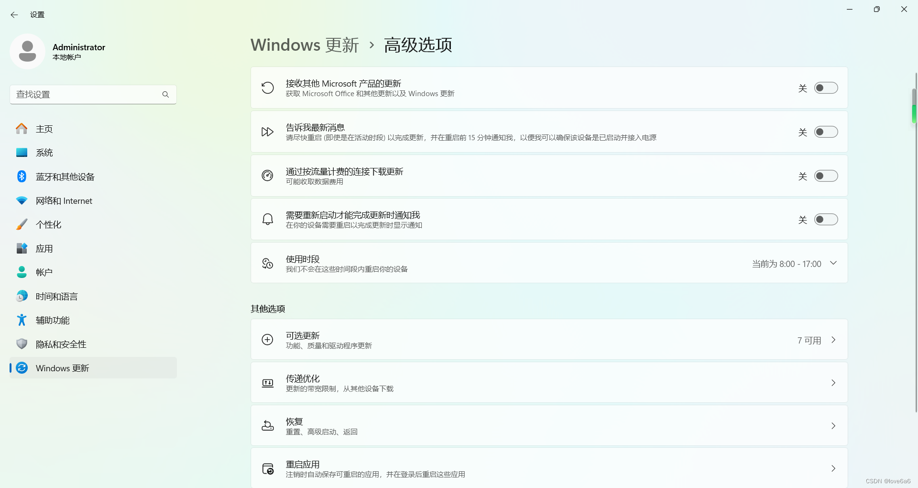Click the plus circle icon beside 可选更新

[x=268, y=340]
